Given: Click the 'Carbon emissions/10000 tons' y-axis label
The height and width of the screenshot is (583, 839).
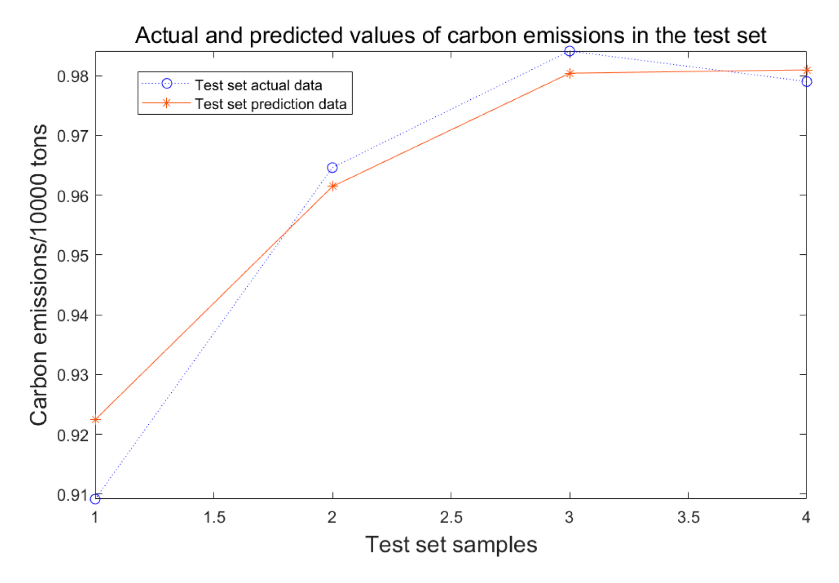Looking at the screenshot, I should point(39,275).
